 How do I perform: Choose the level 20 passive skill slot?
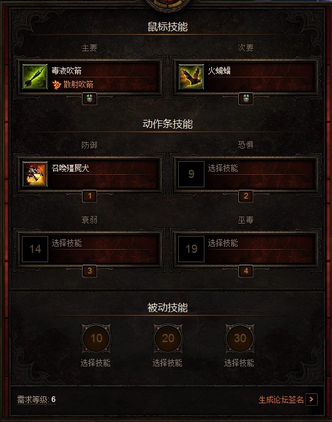pos(168,338)
